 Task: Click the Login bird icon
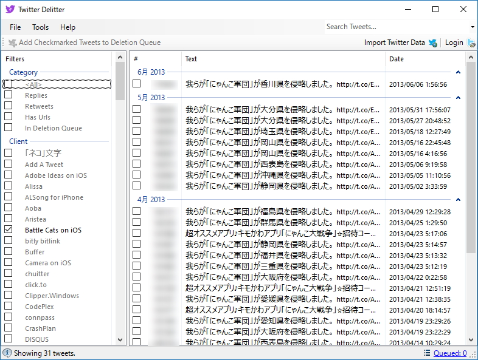coord(471,43)
